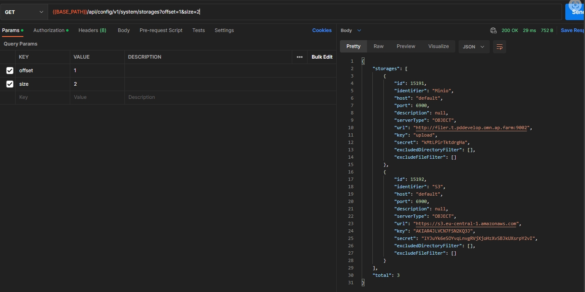
Task: Uncheck the offset query param checkbox
Action: (10, 71)
